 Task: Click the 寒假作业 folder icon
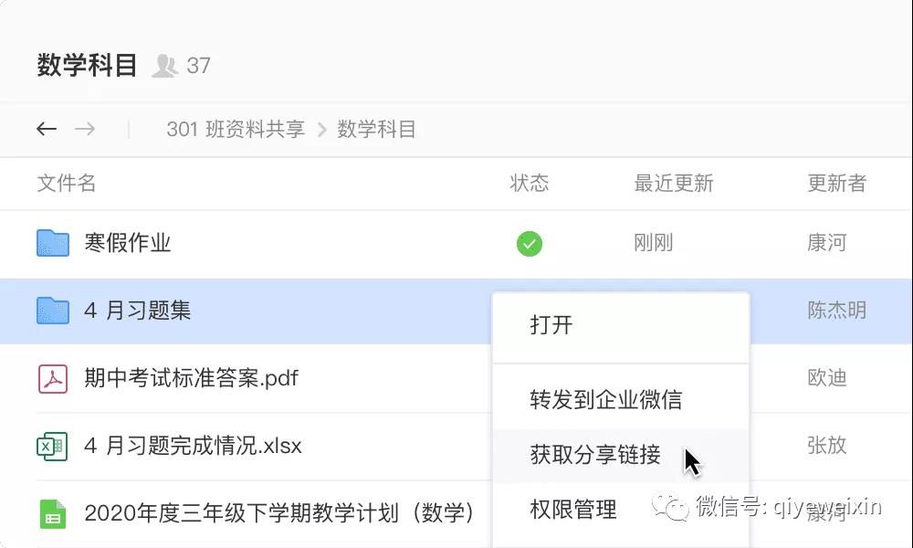tap(53, 243)
